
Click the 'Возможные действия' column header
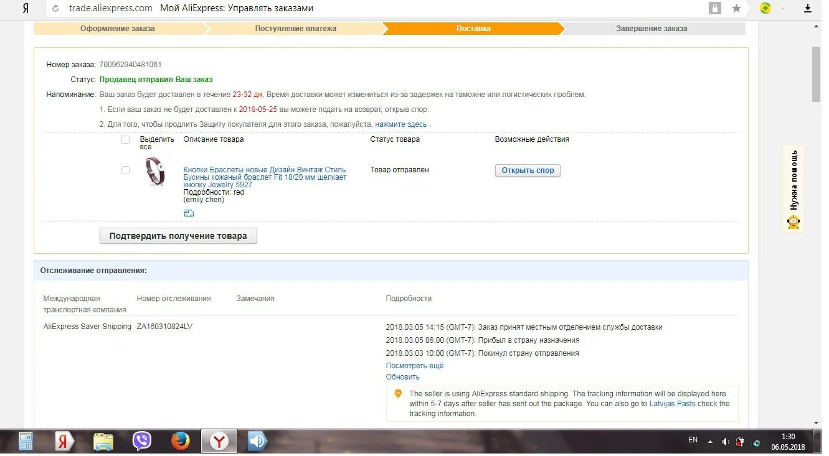click(532, 139)
